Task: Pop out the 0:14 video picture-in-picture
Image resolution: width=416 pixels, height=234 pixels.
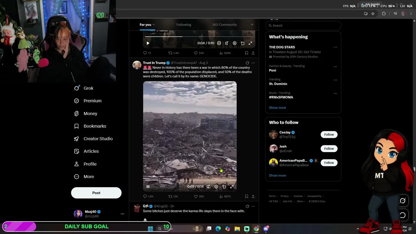Action: 224,187
